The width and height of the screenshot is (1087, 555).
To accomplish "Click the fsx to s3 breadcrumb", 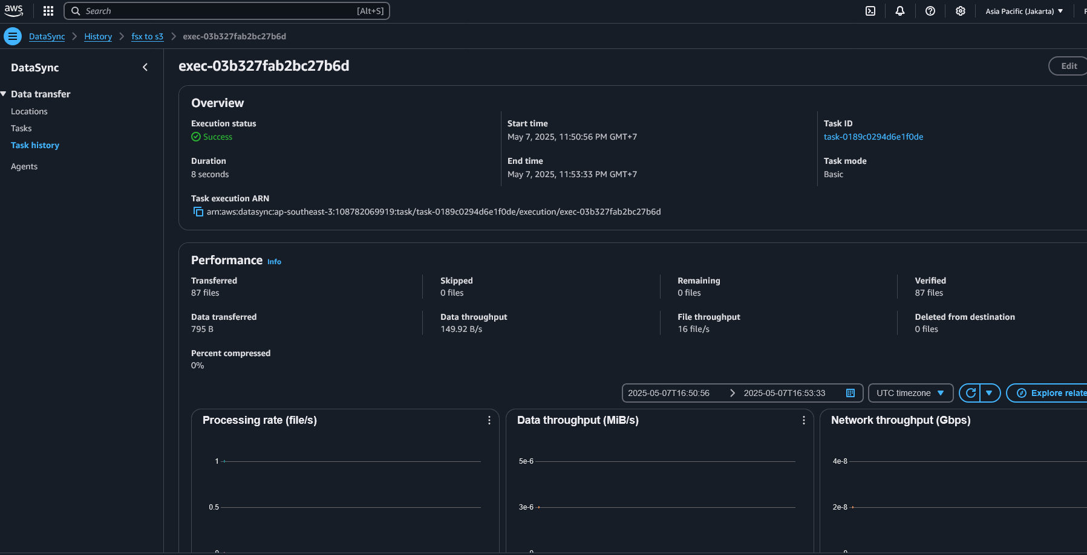I will pos(147,36).
